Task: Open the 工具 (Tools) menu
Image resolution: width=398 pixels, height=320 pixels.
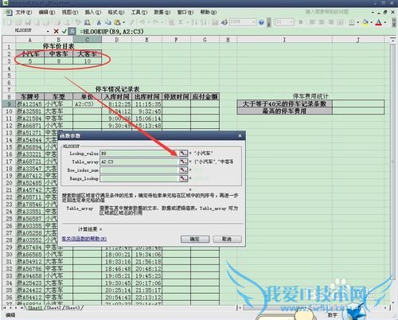Action: pyautogui.click(x=139, y=12)
